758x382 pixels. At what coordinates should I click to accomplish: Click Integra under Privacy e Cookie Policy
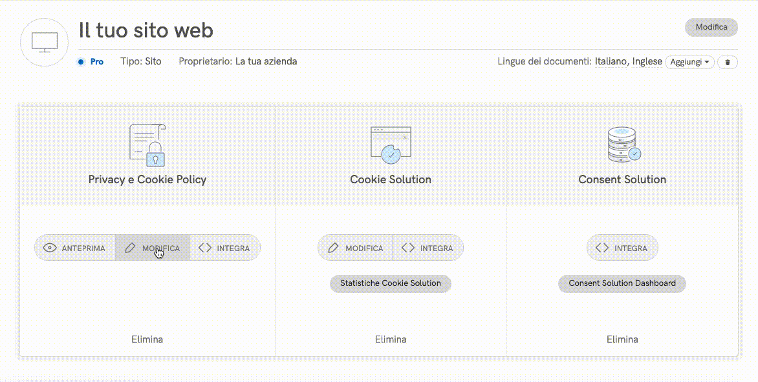click(x=224, y=248)
